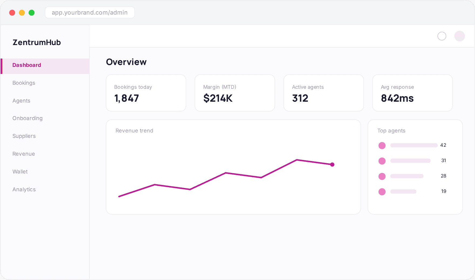Viewport: 475px width, 280px height.
Task: Open the Avg response card
Action: (x=412, y=93)
